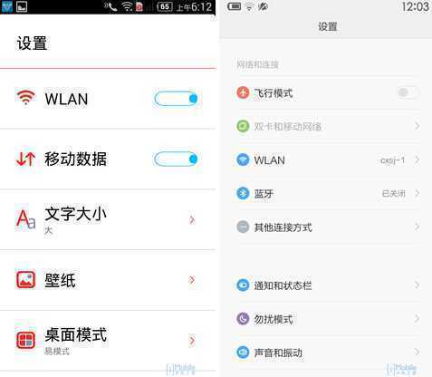The image size is (432, 377).
Task: Tap the red WLAN wifi icon
Action: 25,98
